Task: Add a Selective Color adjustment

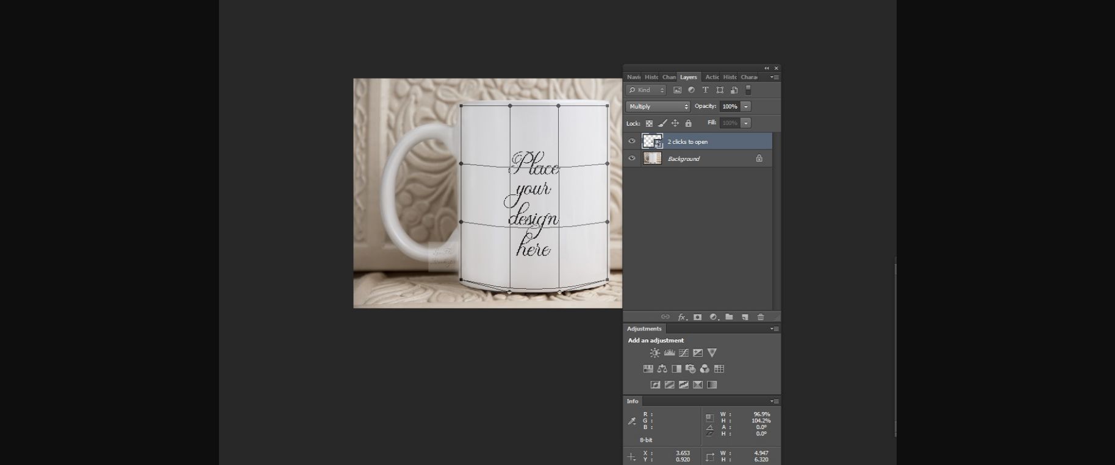Action: pyautogui.click(x=698, y=385)
